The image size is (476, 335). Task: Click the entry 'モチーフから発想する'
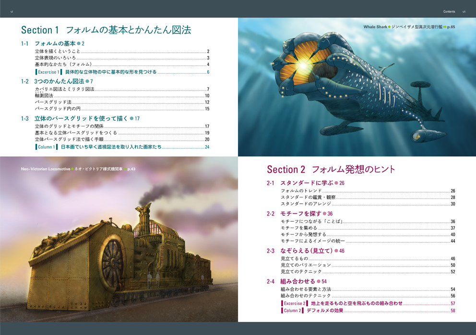coord(368,235)
